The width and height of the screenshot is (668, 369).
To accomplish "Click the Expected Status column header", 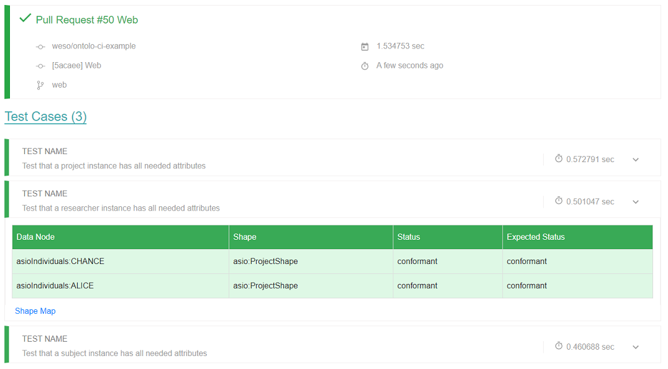I will [577, 237].
